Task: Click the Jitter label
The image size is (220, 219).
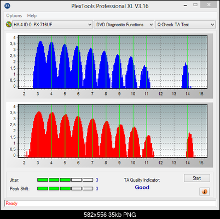Action: (x=14, y=180)
